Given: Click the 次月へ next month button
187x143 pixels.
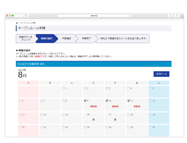Looking at the screenshot, I should pos(161,74).
